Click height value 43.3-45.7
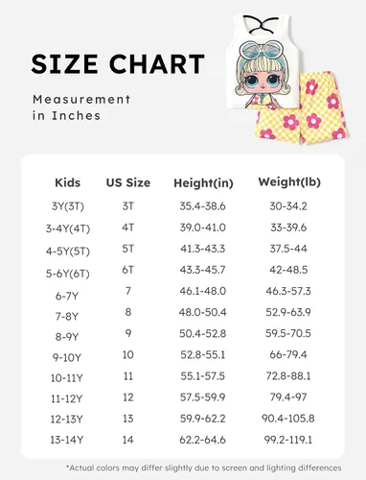Viewport: 366px width, 480px height. (x=202, y=270)
